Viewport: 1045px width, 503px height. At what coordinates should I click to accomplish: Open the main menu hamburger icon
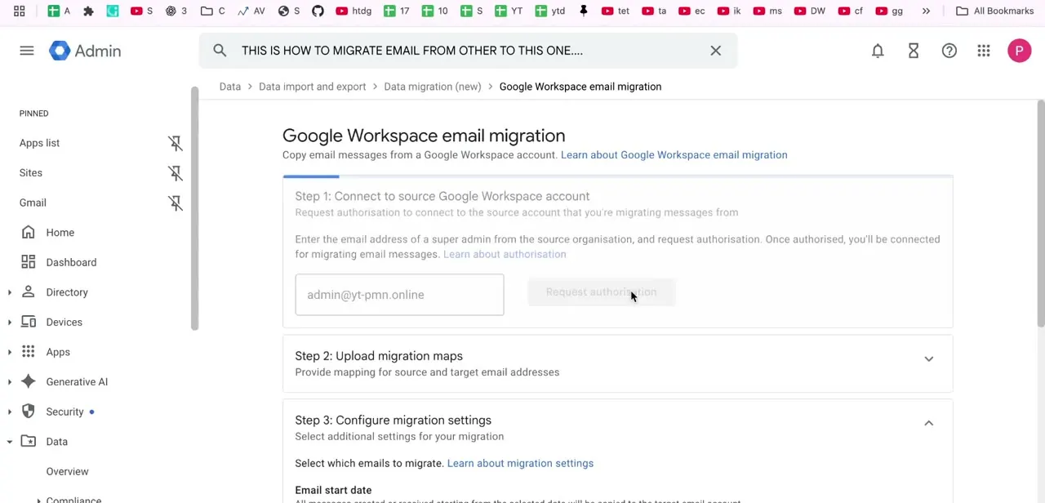(x=27, y=51)
